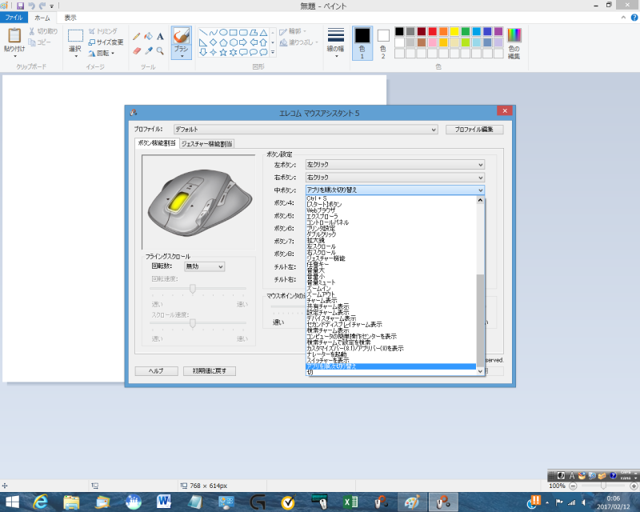Open the left button (左ボタン) dropdown
640x512 pixels.
pos(395,165)
